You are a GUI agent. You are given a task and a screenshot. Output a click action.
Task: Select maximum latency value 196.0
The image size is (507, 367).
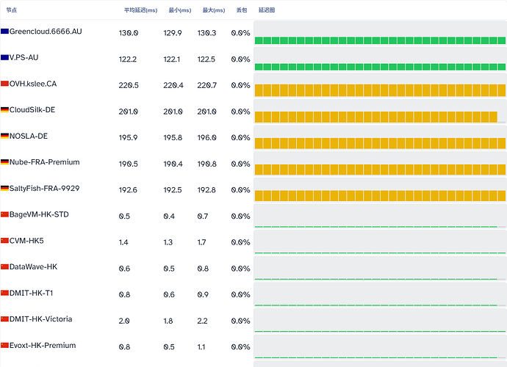tap(207, 138)
